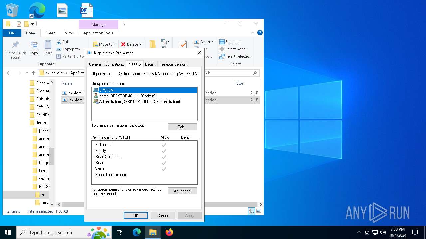
Task: Open the Recycle Bin desktop icon
Action: tap(12, 10)
